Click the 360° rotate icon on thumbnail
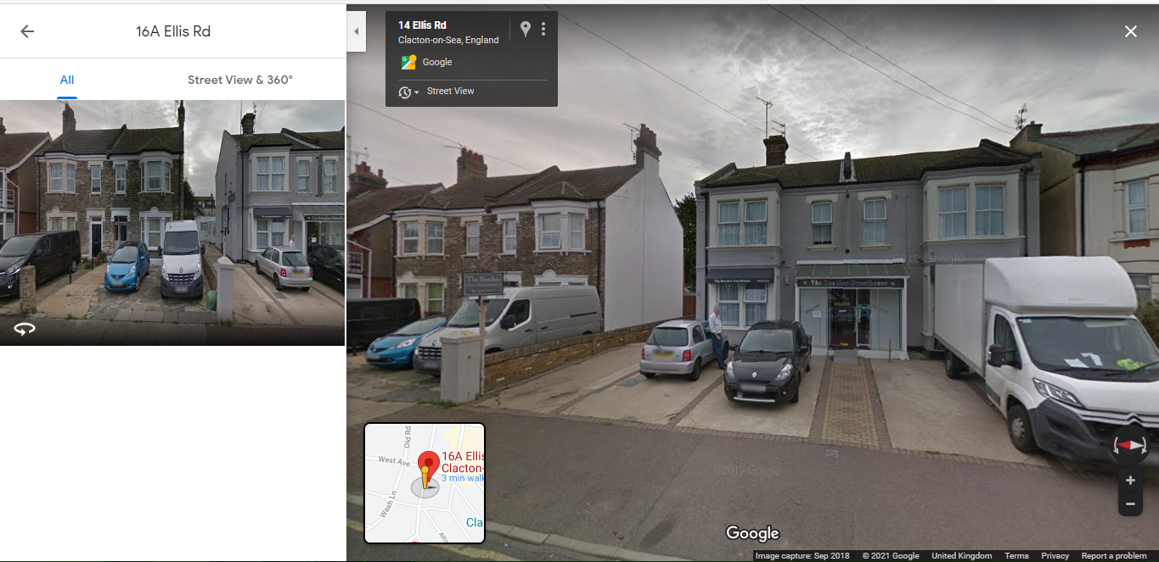 (25, 329)
